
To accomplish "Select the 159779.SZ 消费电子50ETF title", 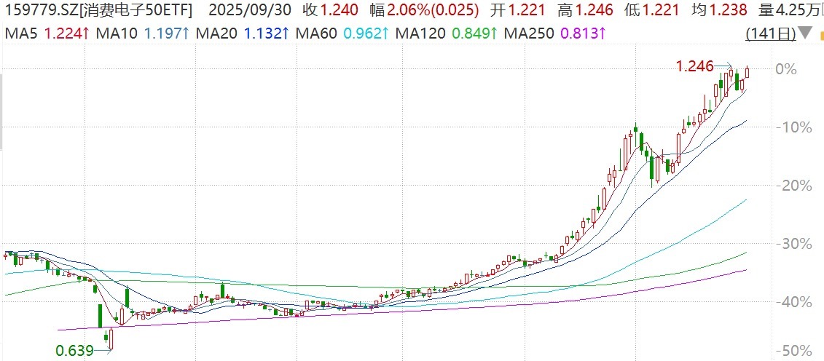I will pos(99,10).
